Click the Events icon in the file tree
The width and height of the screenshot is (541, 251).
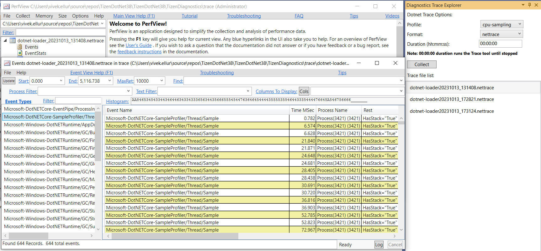coord(20,47)
